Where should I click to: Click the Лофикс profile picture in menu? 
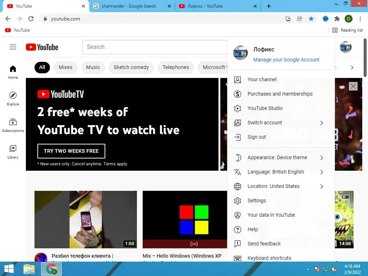[x=240, y=53]
